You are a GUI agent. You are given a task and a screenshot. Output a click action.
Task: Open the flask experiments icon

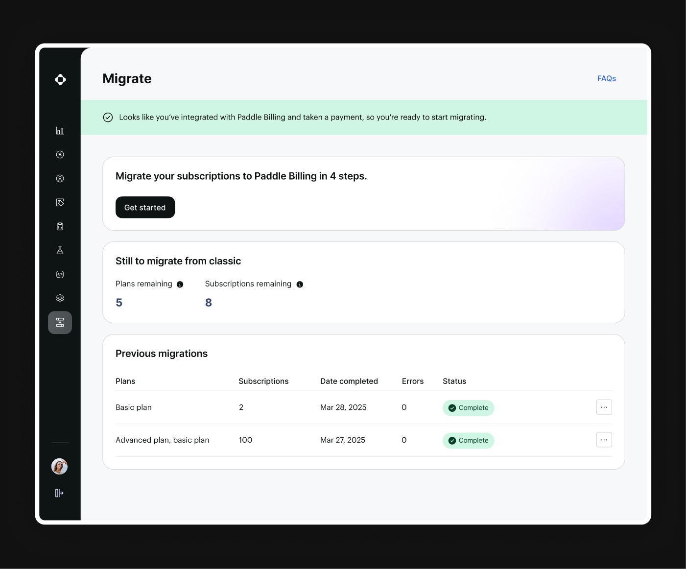tap(60, 250)
